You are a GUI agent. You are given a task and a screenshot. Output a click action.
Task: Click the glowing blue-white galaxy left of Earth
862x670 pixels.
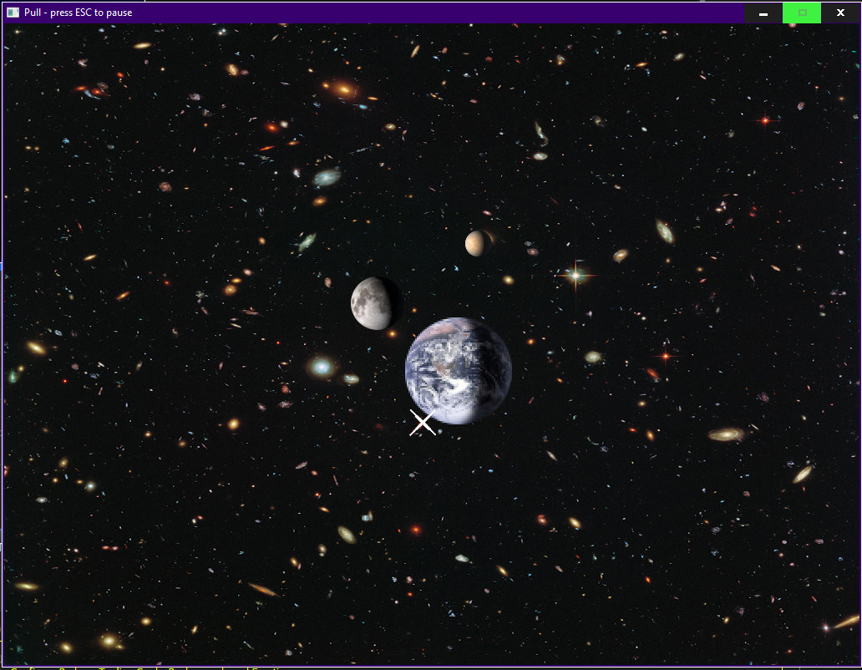pyautogui.click(x=322, y=366)
